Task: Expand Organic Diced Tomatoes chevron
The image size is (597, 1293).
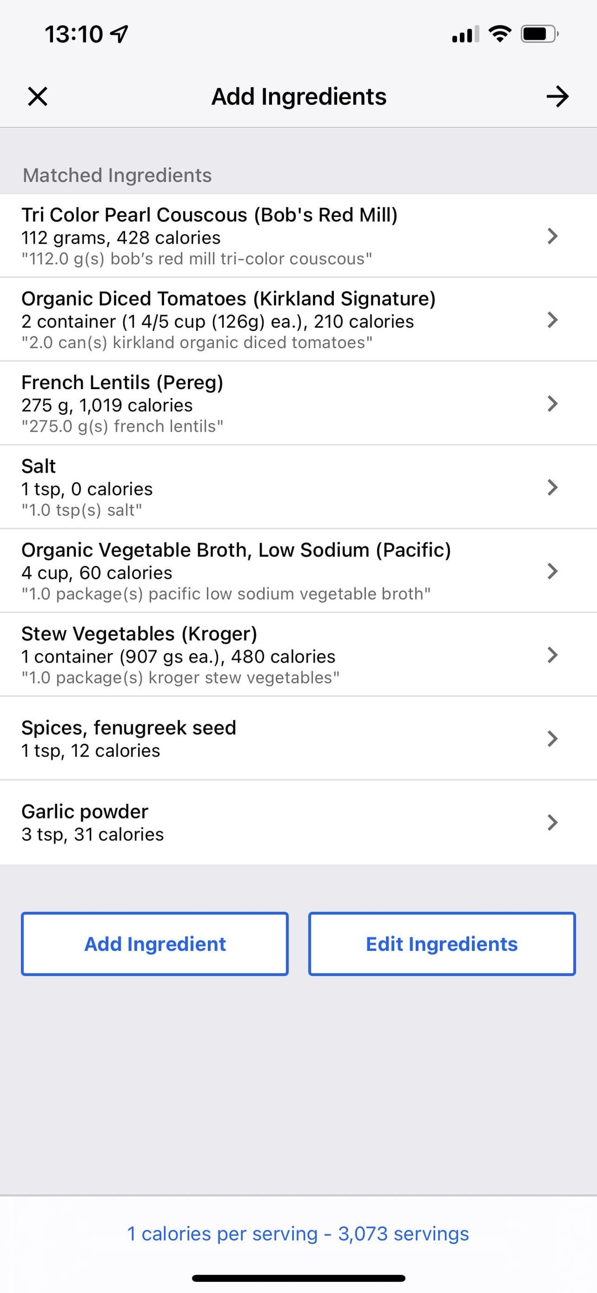Action: 552,320
